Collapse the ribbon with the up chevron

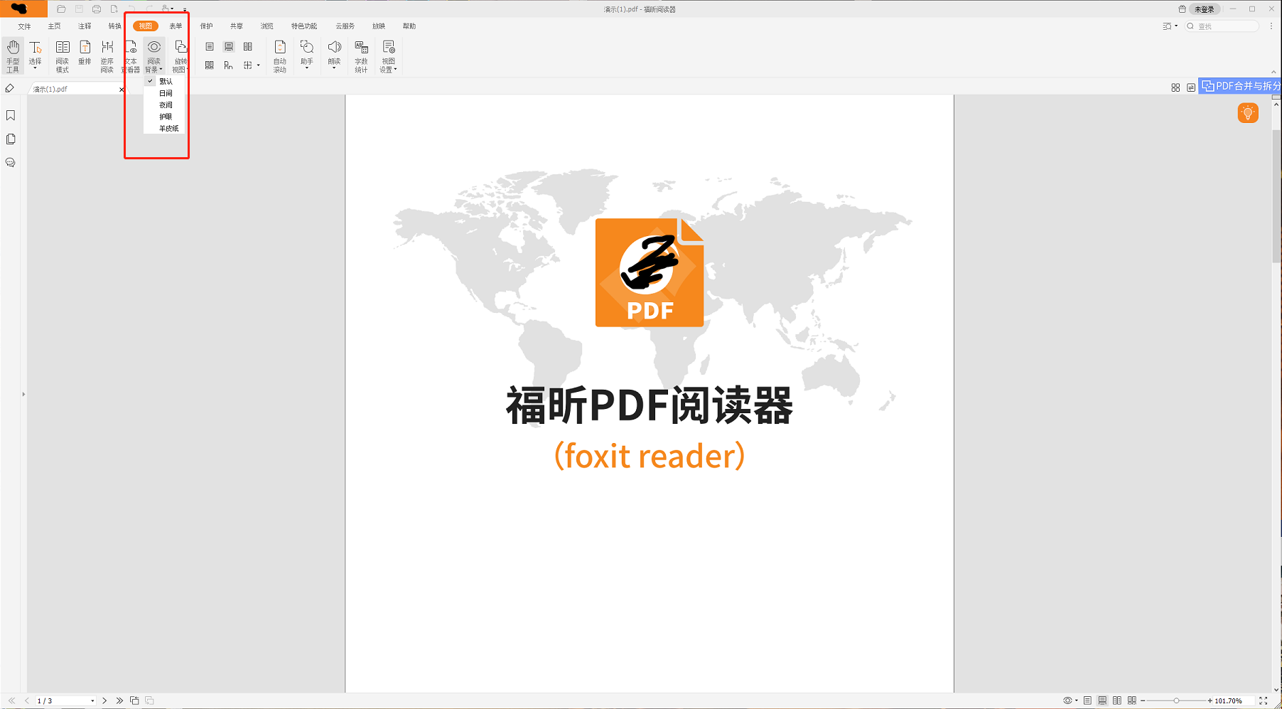pyautogui.click(x=1273, y=72)
